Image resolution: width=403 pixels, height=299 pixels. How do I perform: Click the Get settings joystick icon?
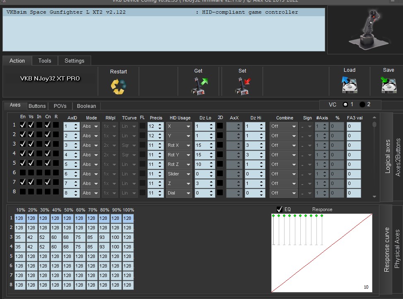pos(200,86)
